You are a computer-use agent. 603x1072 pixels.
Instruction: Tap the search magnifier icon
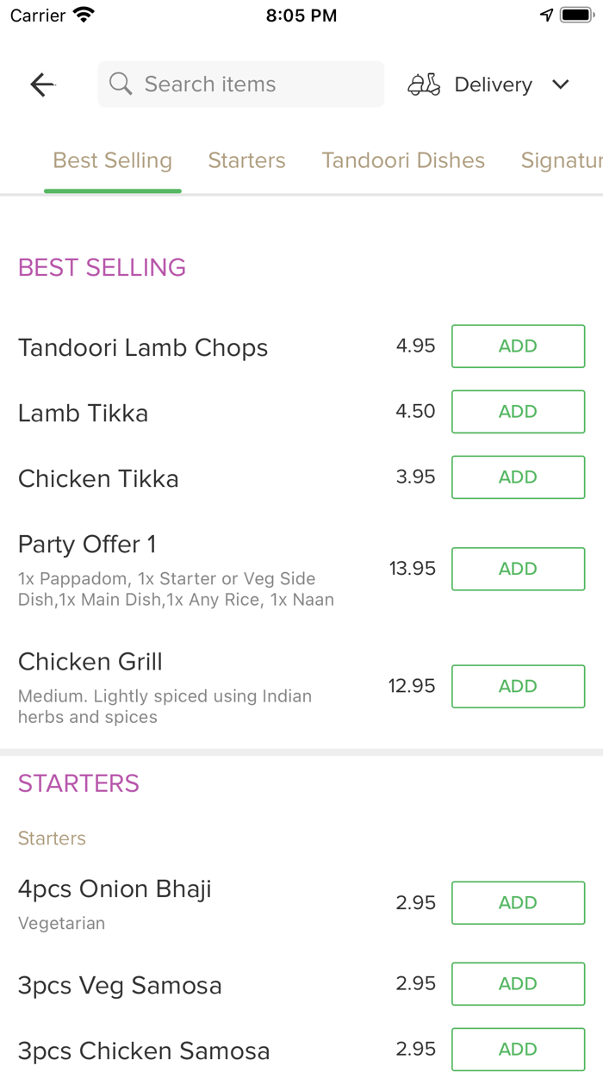click(x=121, y=84)
